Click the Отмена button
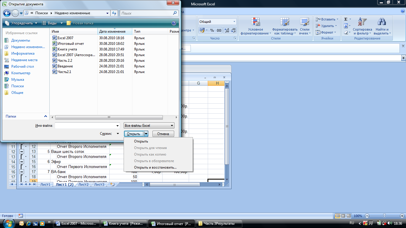This screenshot has height=228, width=406. click(x=163, y=134)
